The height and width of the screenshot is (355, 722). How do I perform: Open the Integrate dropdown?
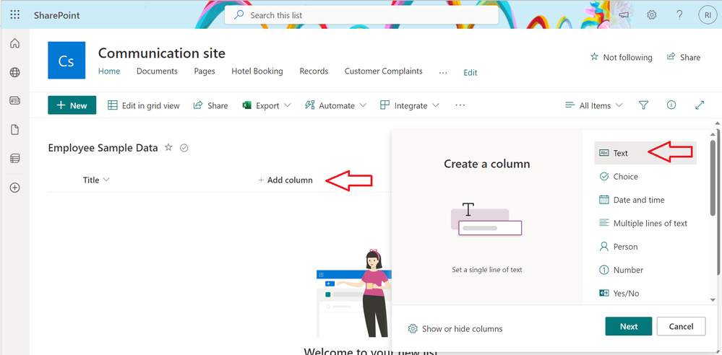[x=409, y=105]
